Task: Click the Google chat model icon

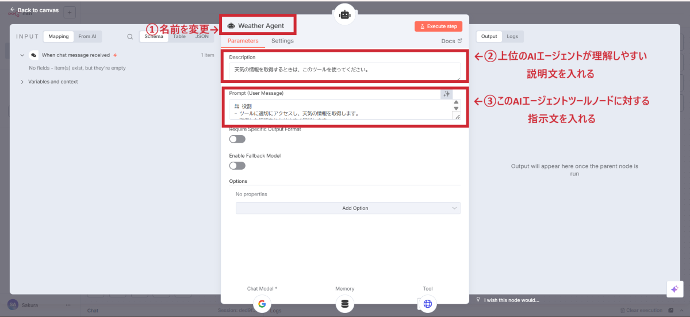Action: pyautogui.click(x=262, y=304)
